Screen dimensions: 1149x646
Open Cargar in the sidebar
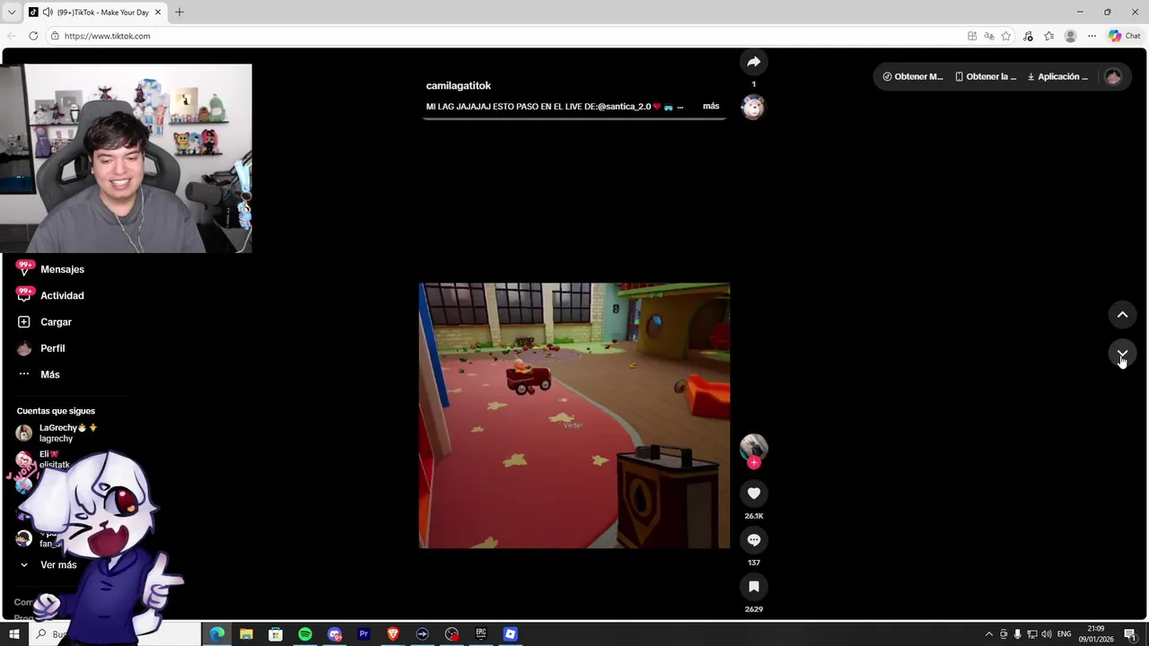pyautogui.click(x=56, y=322)
